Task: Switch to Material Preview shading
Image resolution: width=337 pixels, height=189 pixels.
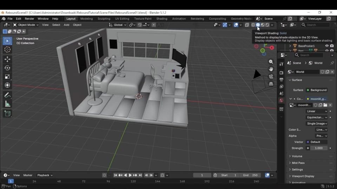Action: pyautogui.click(x=263, y=25)
